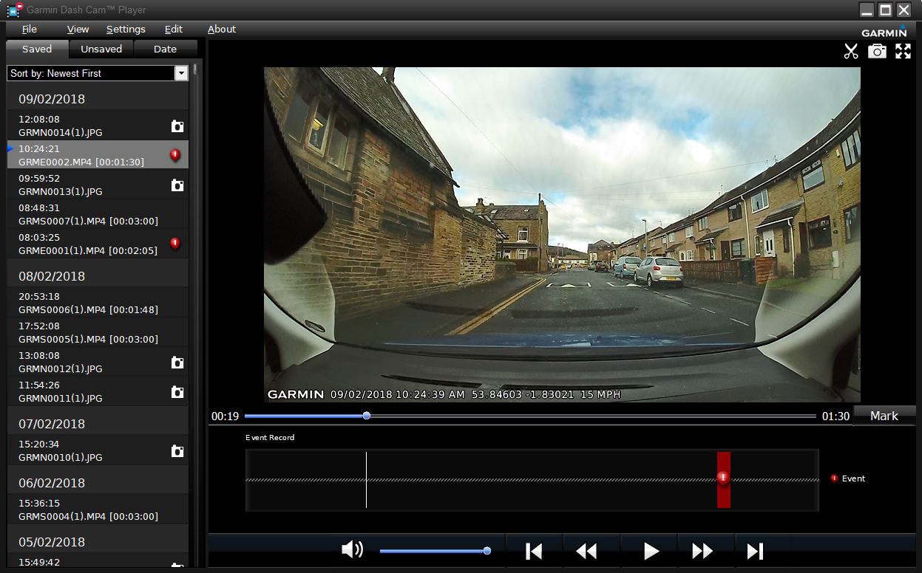Mute the volume speaker icon
This screenshot has width=922, height=573.
352,549
